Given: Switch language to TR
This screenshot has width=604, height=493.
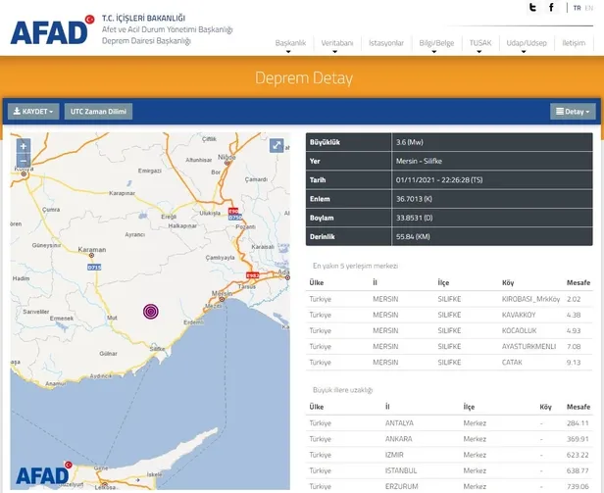Looking at the screenshot, I should (x=577, y=8).
